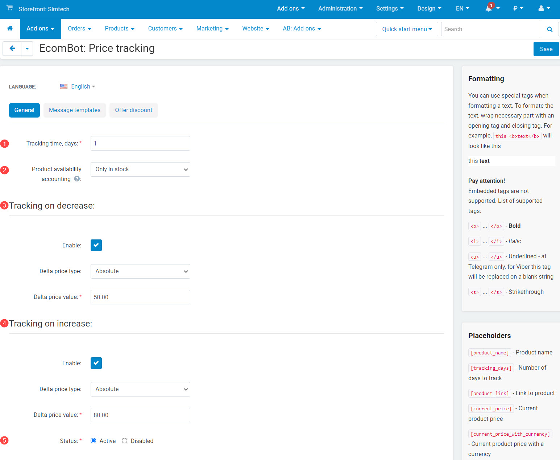Click the Save button
This screenshot has height=460, width=560.
pos(546,49)
